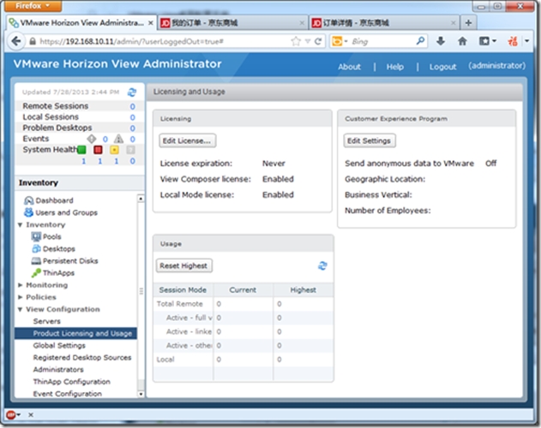Click the yellow System Health status icon

[x=114, y=150]
